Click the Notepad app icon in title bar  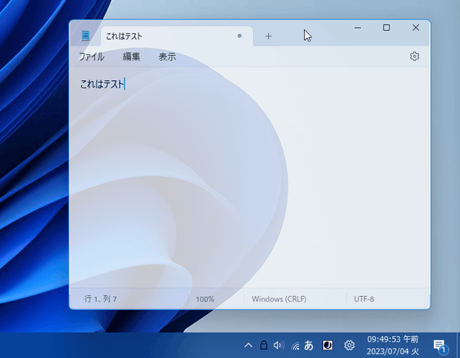85,36
